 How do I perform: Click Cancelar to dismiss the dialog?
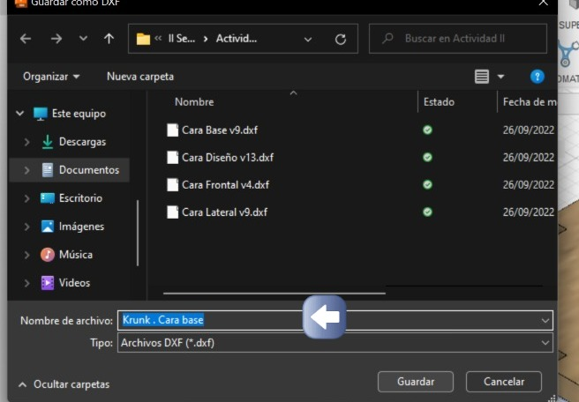(x=504, y=382)
